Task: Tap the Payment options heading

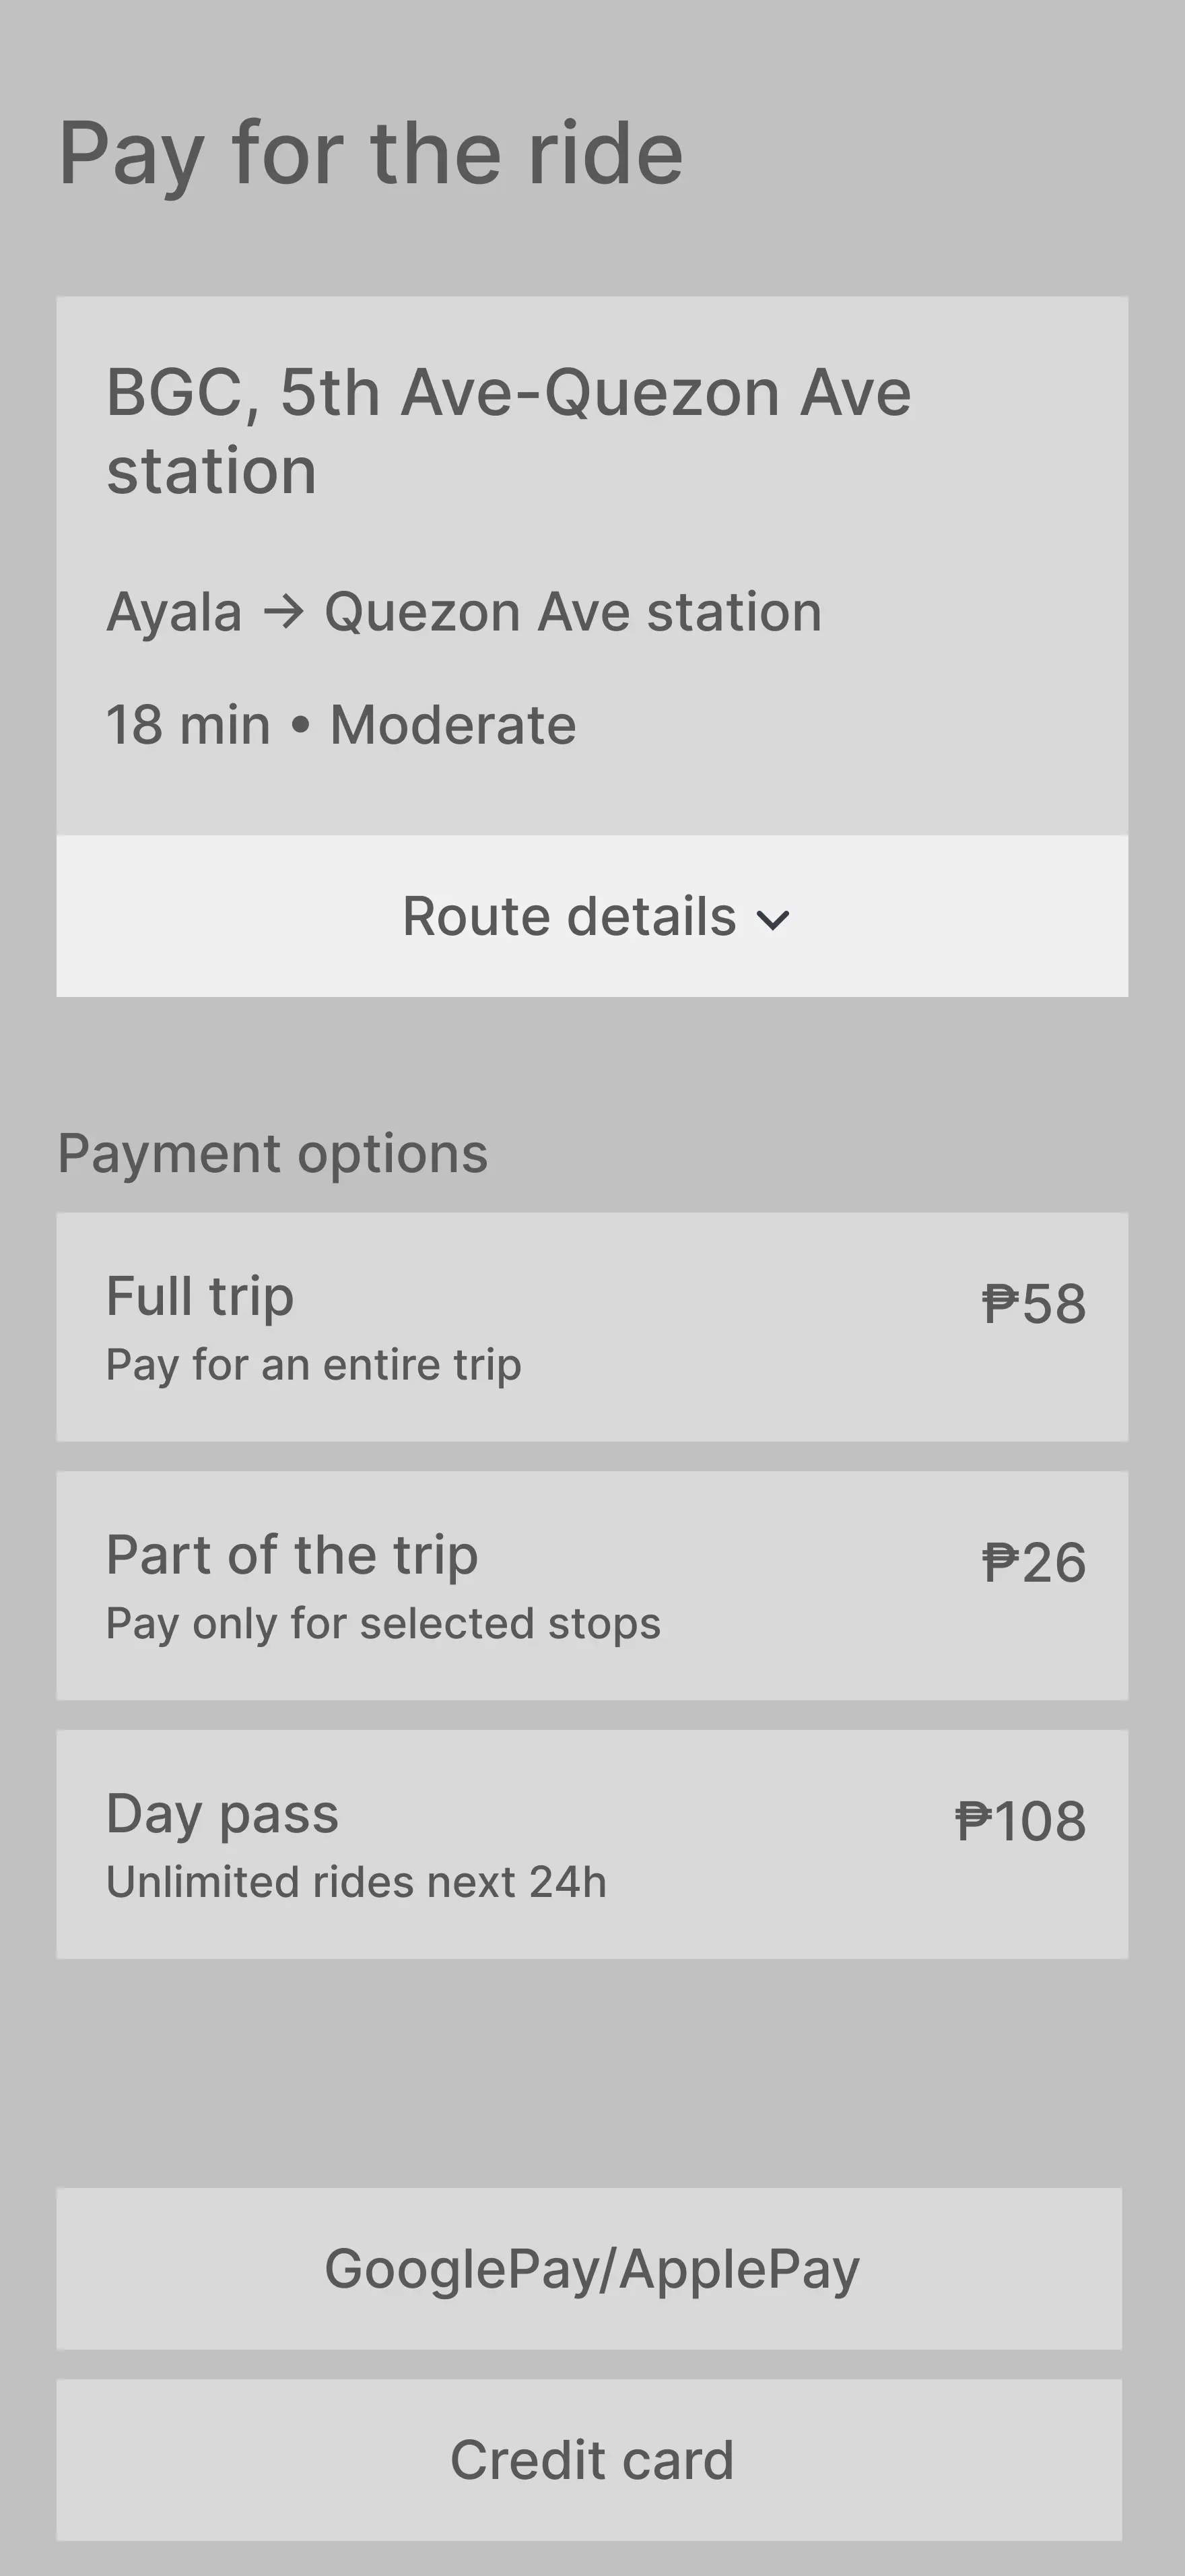Action: [x=273, y=1154]
